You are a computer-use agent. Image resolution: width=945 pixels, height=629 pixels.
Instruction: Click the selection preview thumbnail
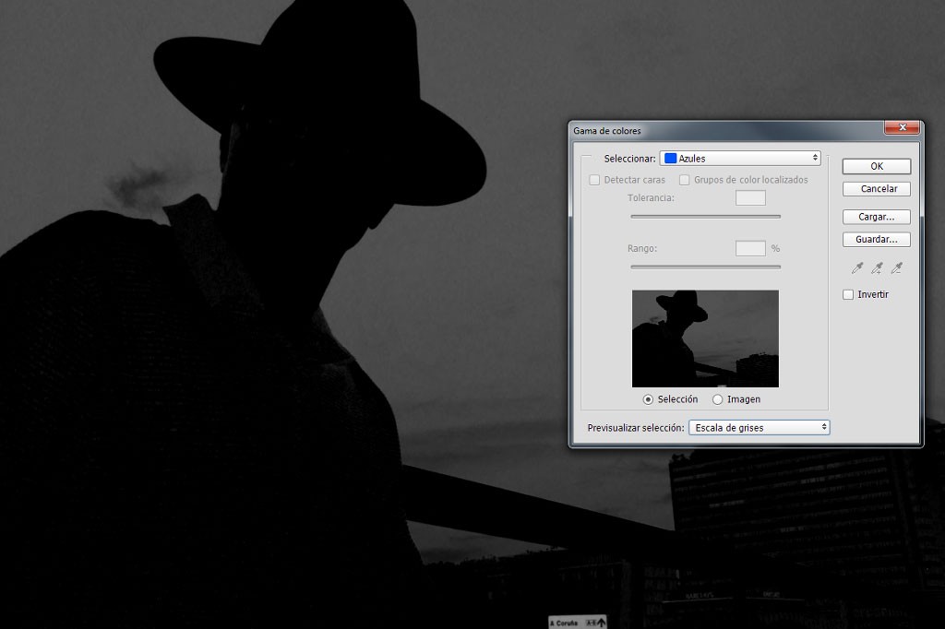point(705,338)
